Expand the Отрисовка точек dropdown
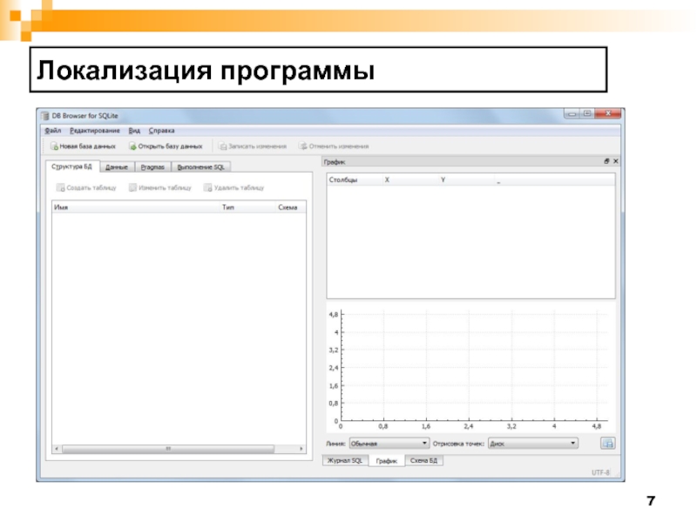697x523 pixels. pyautogui.click(x=532, y=443)
